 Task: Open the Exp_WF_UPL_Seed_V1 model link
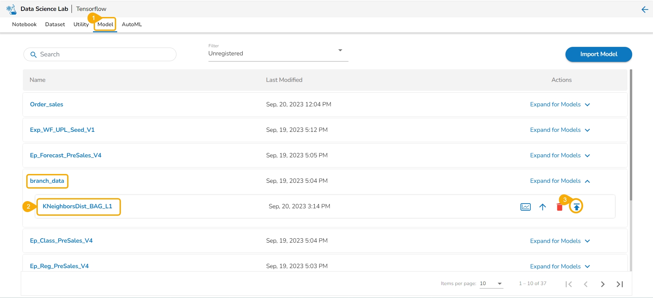point(62,130)
